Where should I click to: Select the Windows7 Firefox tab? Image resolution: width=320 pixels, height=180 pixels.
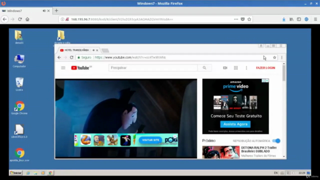click(25, 11)
